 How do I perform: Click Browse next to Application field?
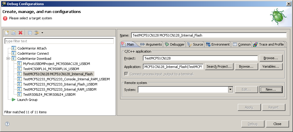(x=247, y=66)
